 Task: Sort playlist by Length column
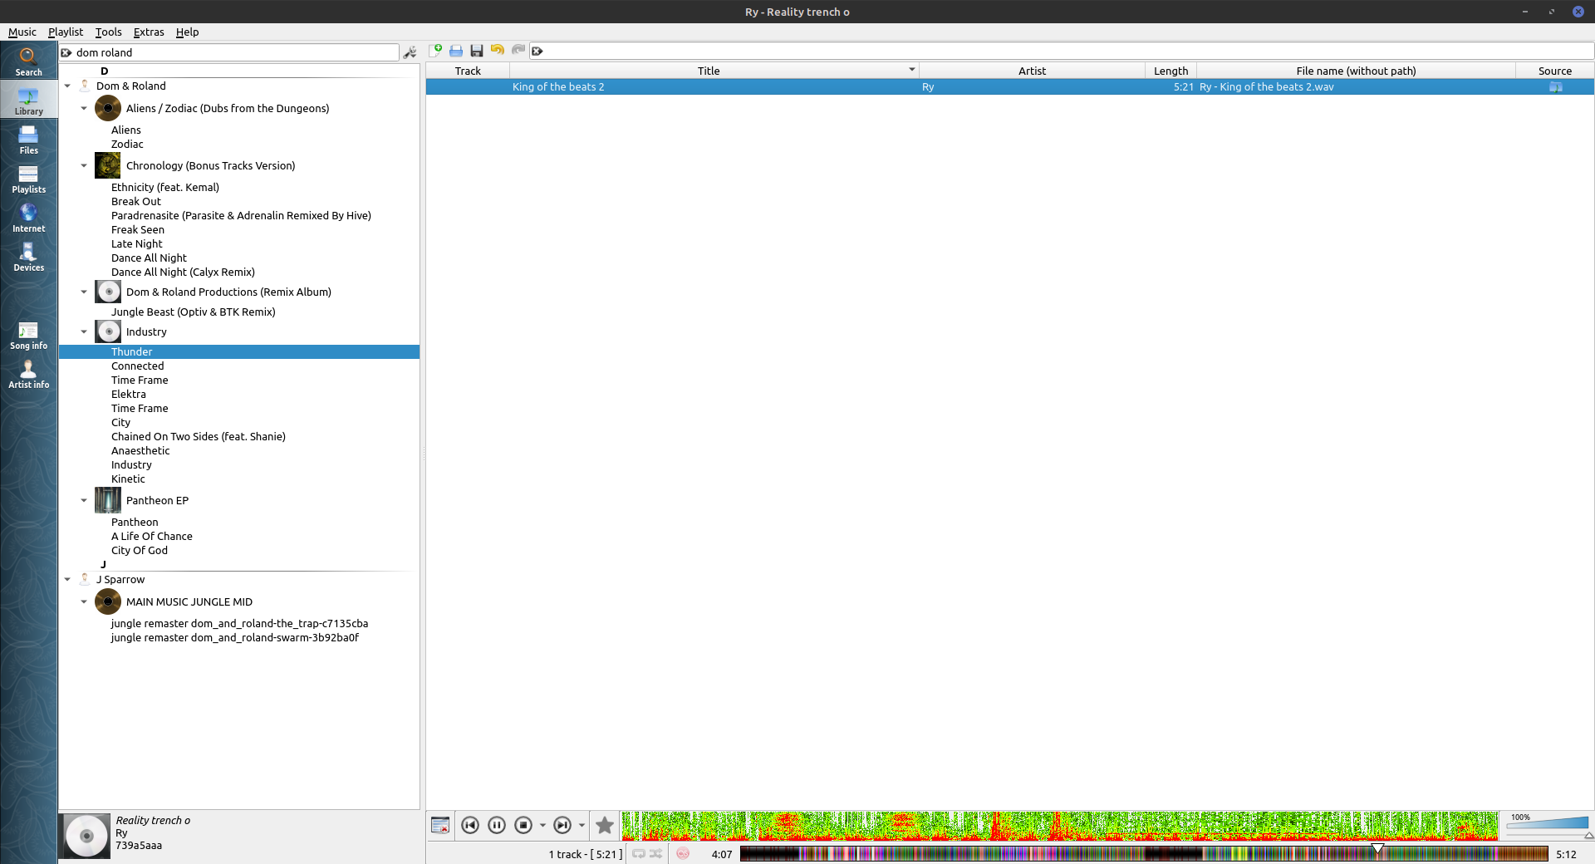pos(1170,71)
